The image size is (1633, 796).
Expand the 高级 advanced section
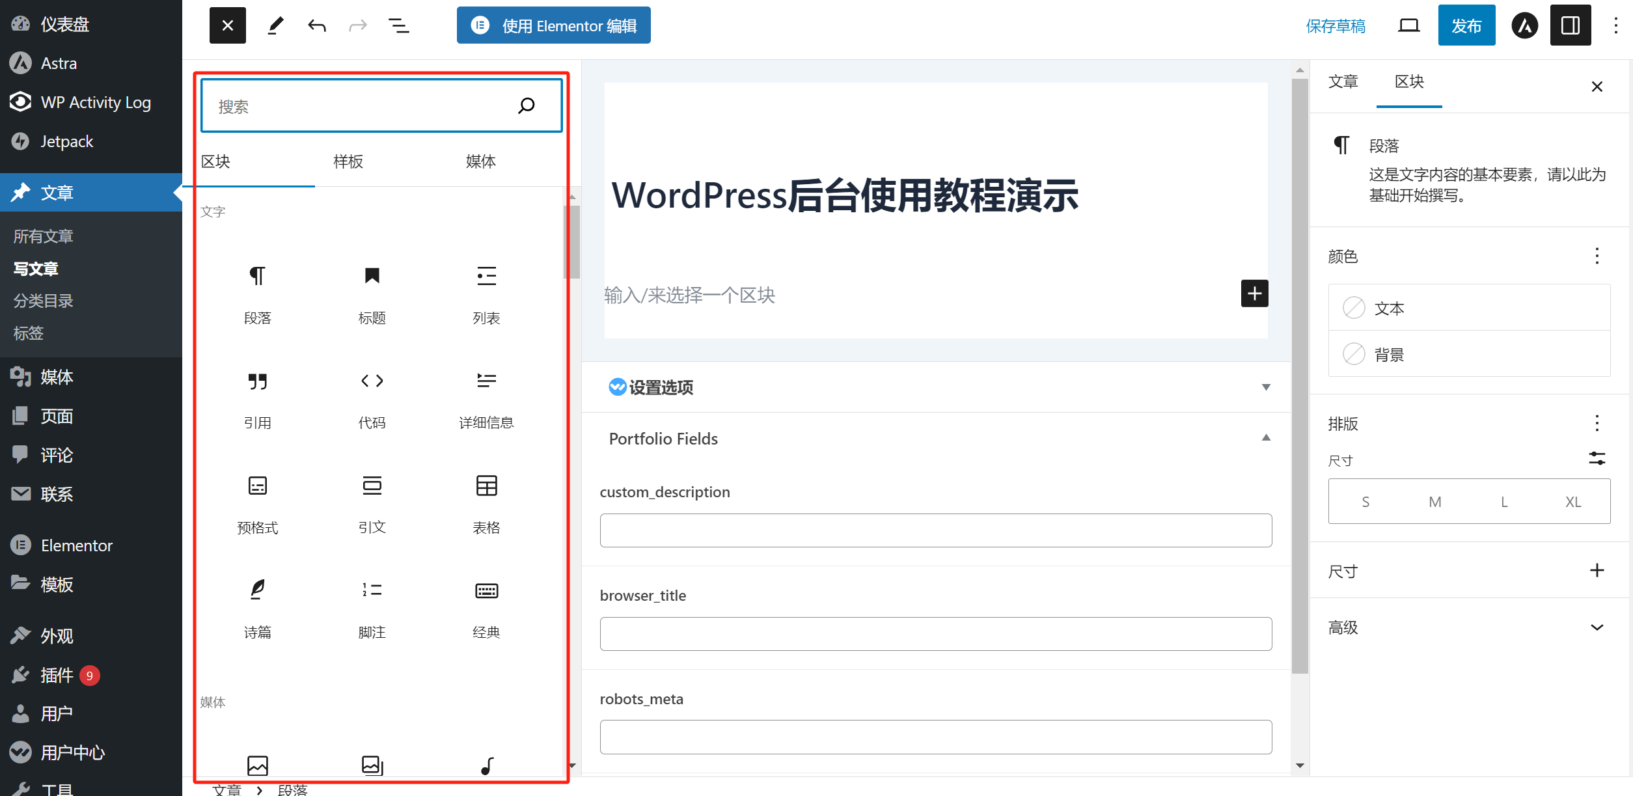pos(1469,627)
